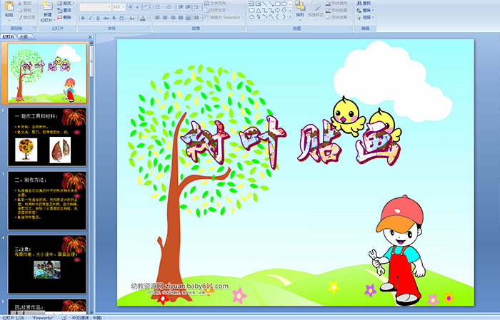This screenshot has width=500, height=320.
Task: Select slide 3 thumbnail 制作方法
Action: (47, 200)
